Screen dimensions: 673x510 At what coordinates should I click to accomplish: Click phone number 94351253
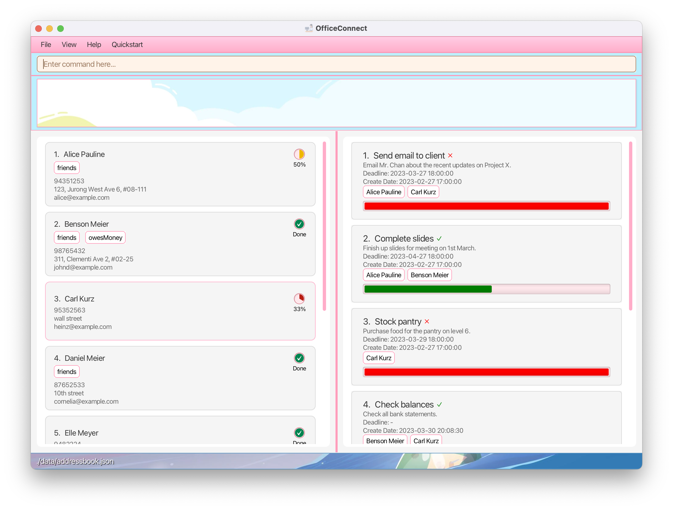pyautogui.click(x=69, y=181)
